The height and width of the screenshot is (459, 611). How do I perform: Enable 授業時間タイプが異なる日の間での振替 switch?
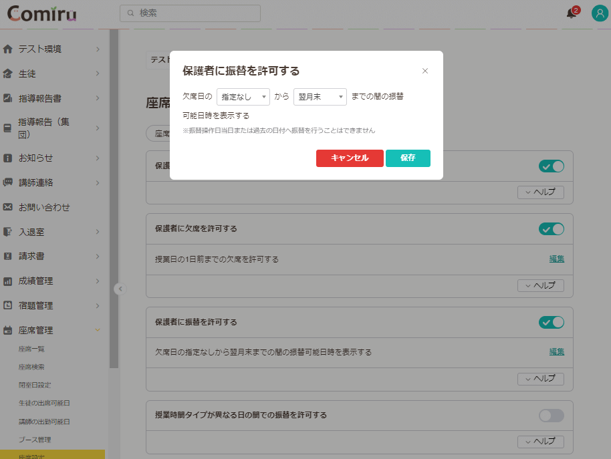[x=552, y=416]
